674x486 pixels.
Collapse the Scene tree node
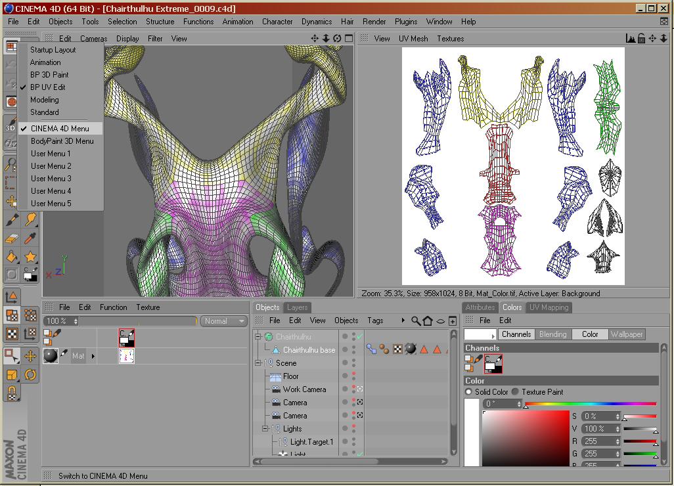click(x=258, y=363)
